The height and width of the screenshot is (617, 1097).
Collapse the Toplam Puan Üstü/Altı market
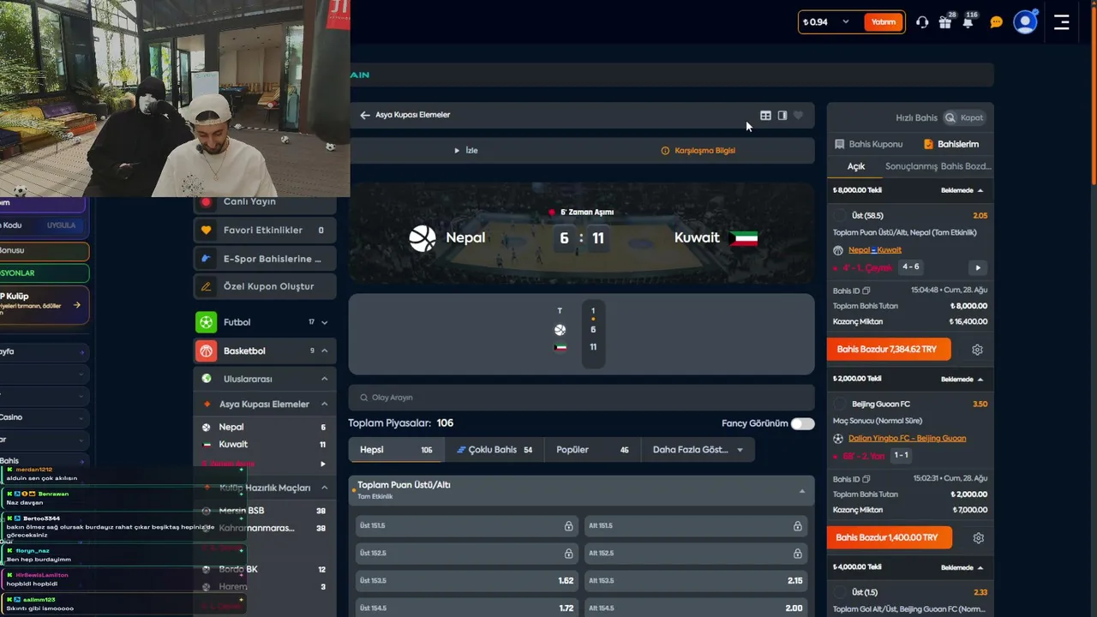[x=802, y=491]
